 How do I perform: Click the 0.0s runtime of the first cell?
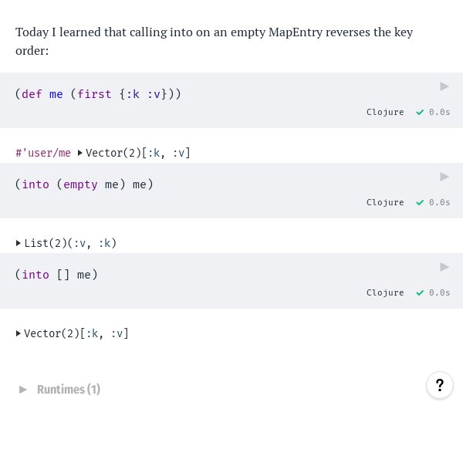click(439, 112)
